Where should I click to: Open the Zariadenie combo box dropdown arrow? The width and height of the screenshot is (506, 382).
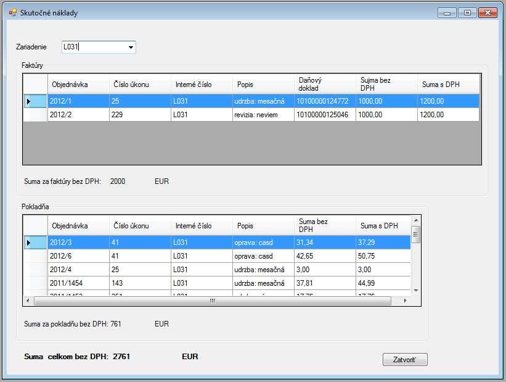tap(131, 47)
